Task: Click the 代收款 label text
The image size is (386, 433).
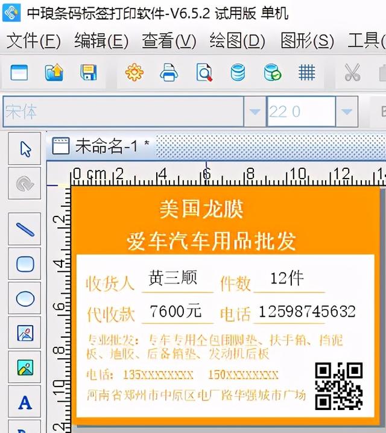Action: (111, 314)
